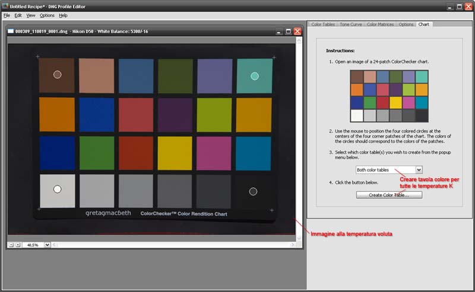Click the zoom out minus button

(11, 245)
